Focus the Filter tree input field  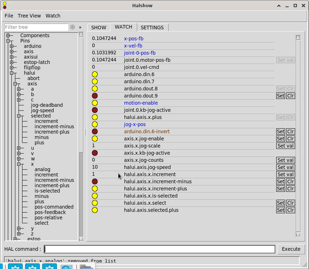(x=36, y=27)
